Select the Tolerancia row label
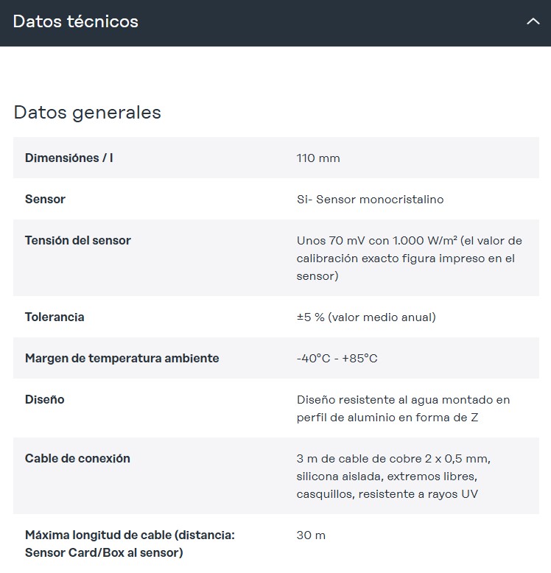 55,317
